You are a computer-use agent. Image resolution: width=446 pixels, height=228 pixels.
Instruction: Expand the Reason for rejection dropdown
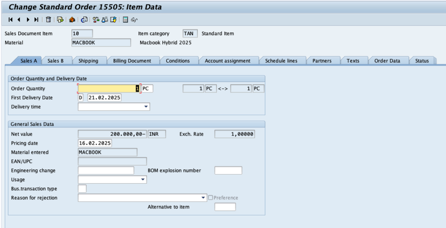click(x=203, y=198)
